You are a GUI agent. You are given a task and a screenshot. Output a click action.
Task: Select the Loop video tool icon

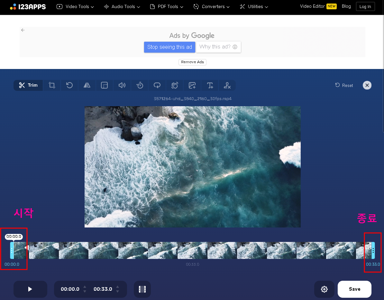(x=157, y=85)
